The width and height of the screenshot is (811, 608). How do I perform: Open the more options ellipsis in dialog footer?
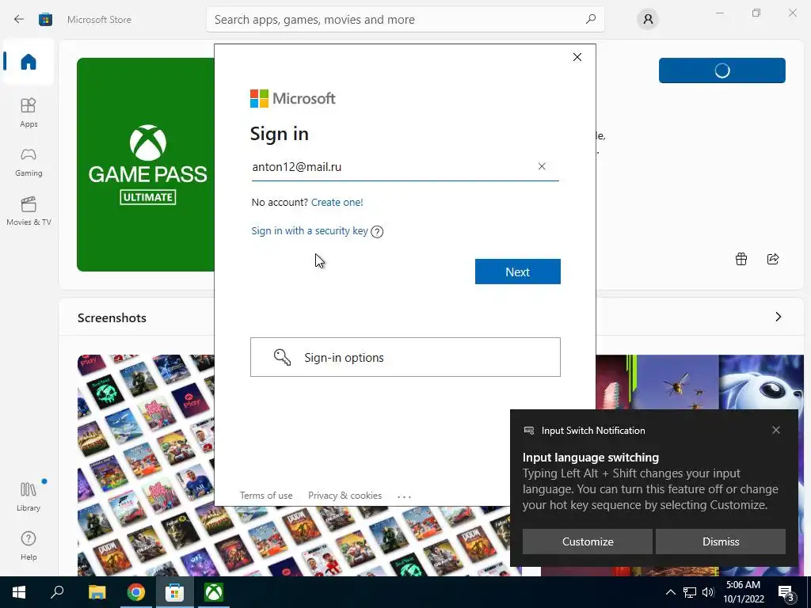[x=404, y=496]
